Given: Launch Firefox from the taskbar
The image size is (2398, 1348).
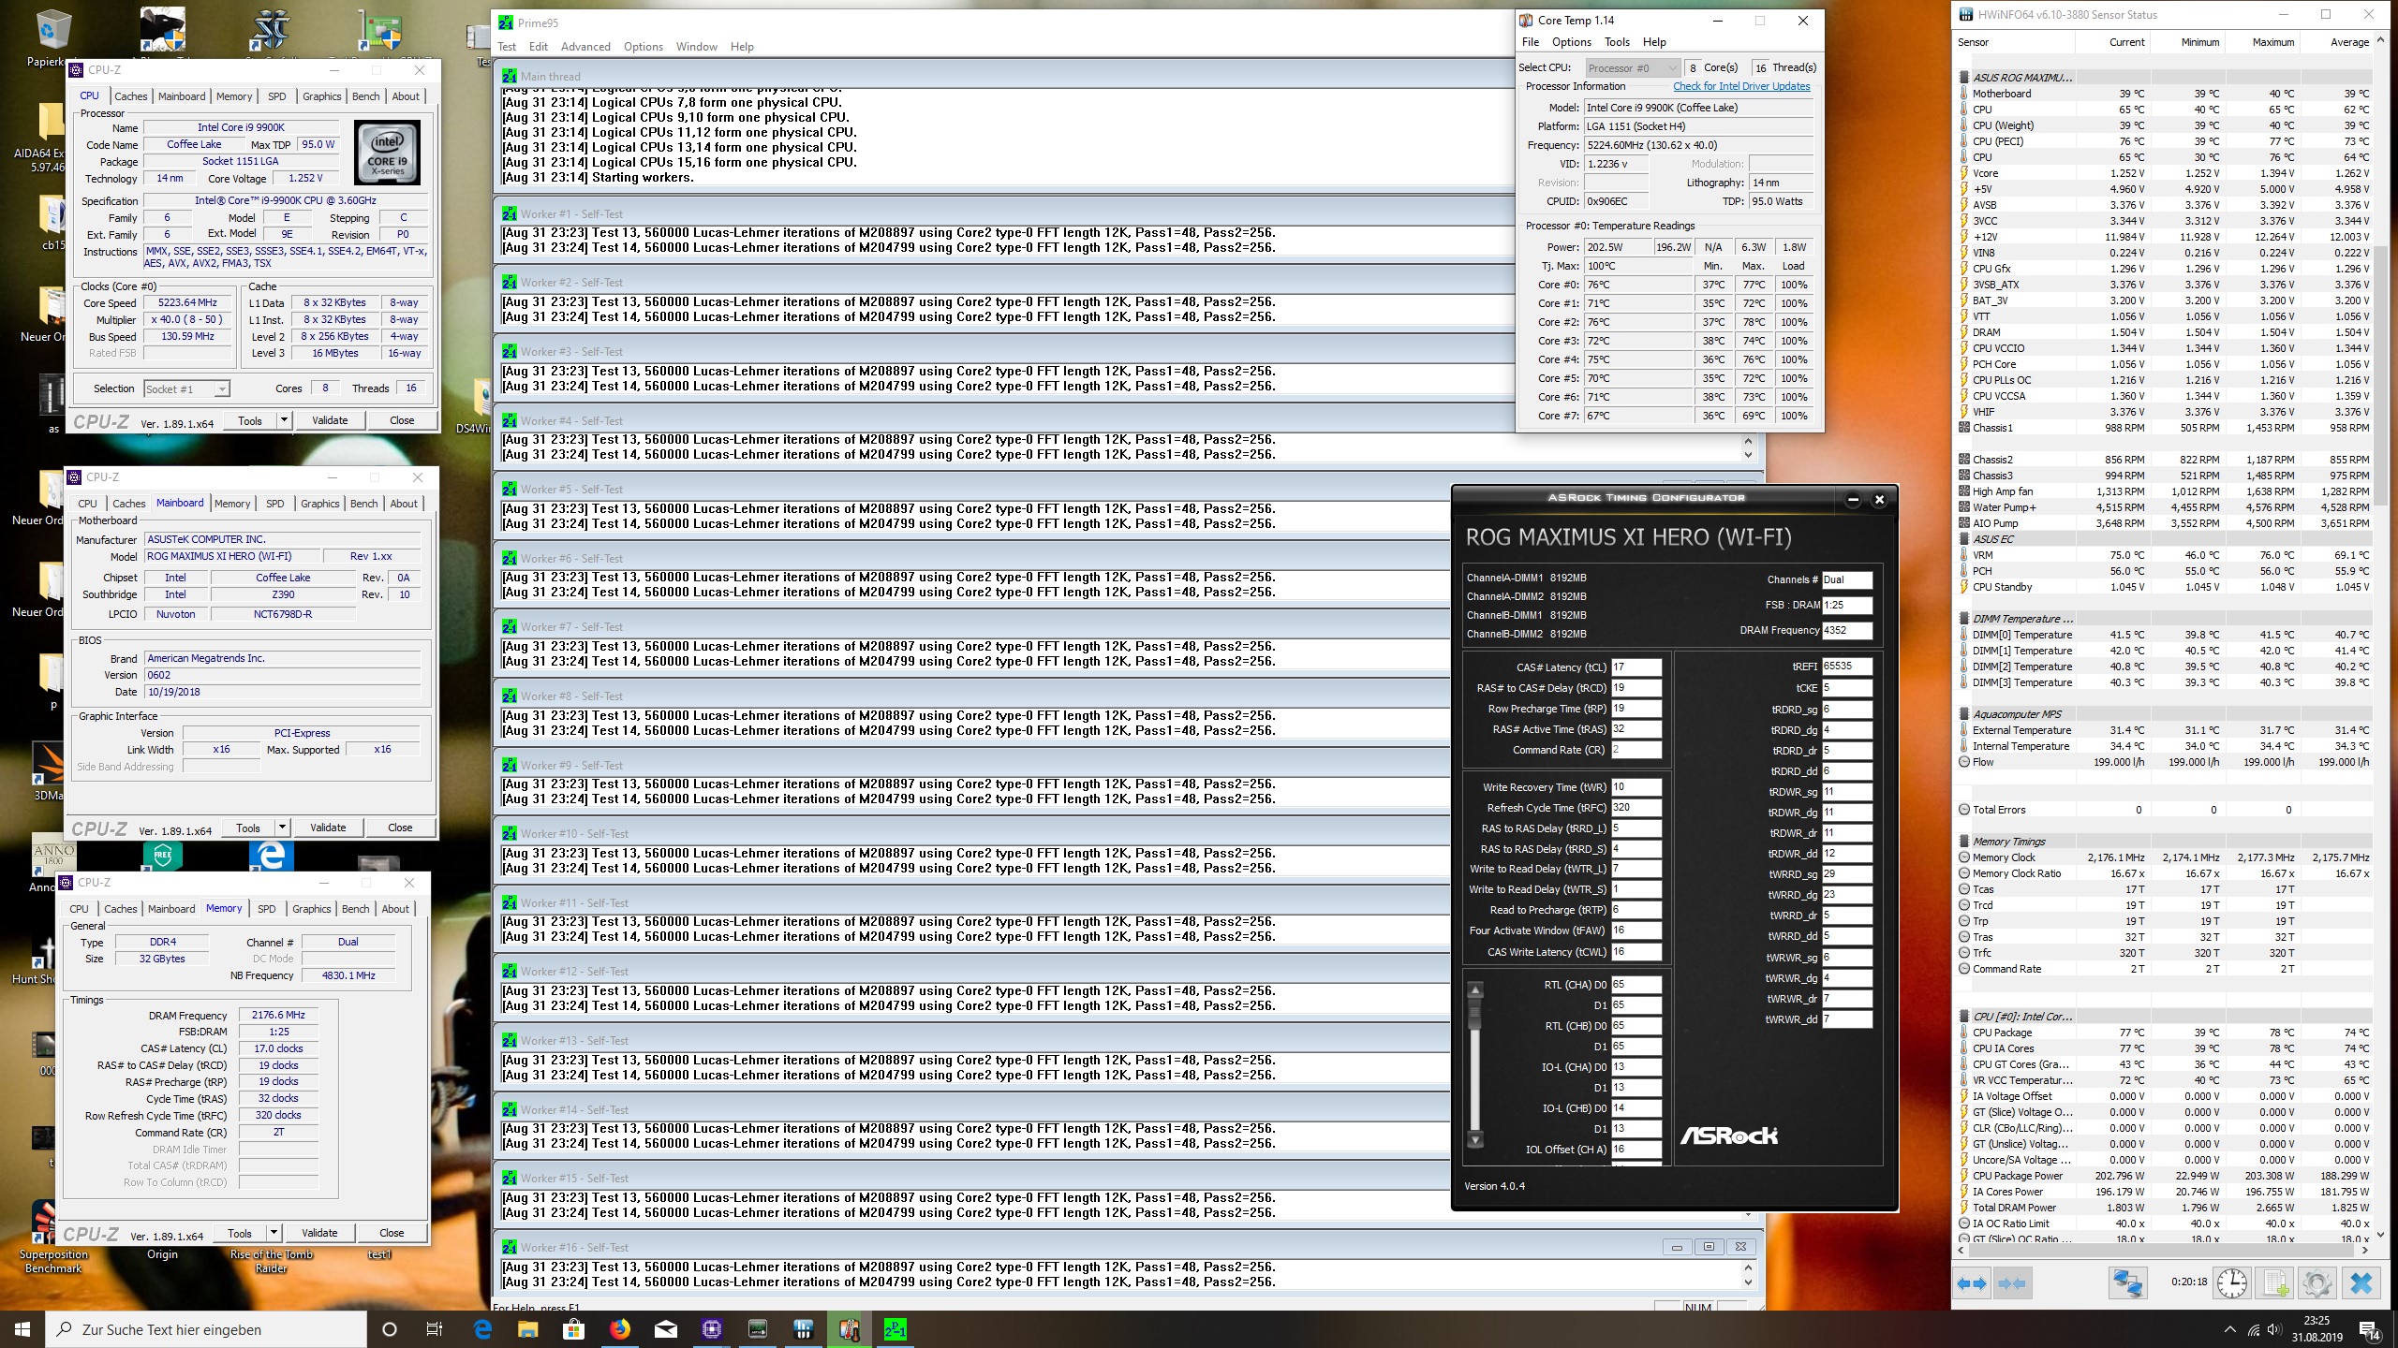Looking at the screenshot, I should (x=620, y=1329).
